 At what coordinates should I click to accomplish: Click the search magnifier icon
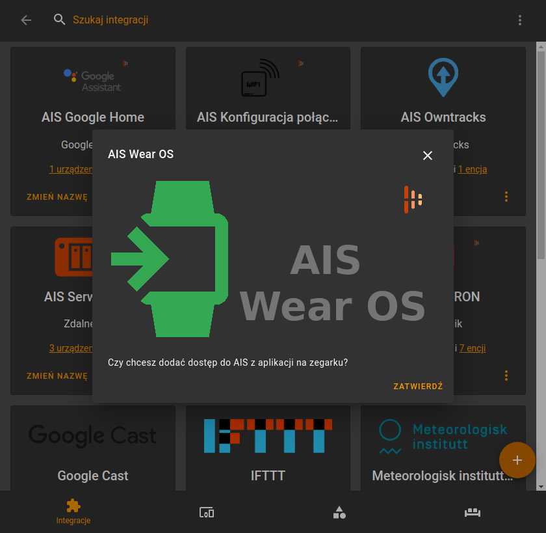(x=60, y=20)
